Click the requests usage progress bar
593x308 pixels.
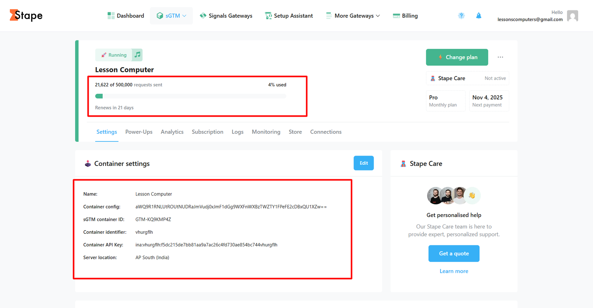[x=191, y=96]
